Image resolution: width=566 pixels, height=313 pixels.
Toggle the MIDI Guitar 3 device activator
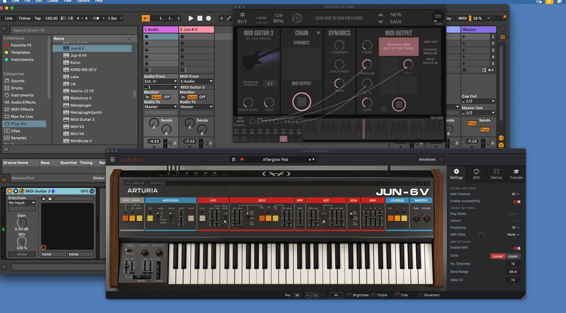[10, 191]
